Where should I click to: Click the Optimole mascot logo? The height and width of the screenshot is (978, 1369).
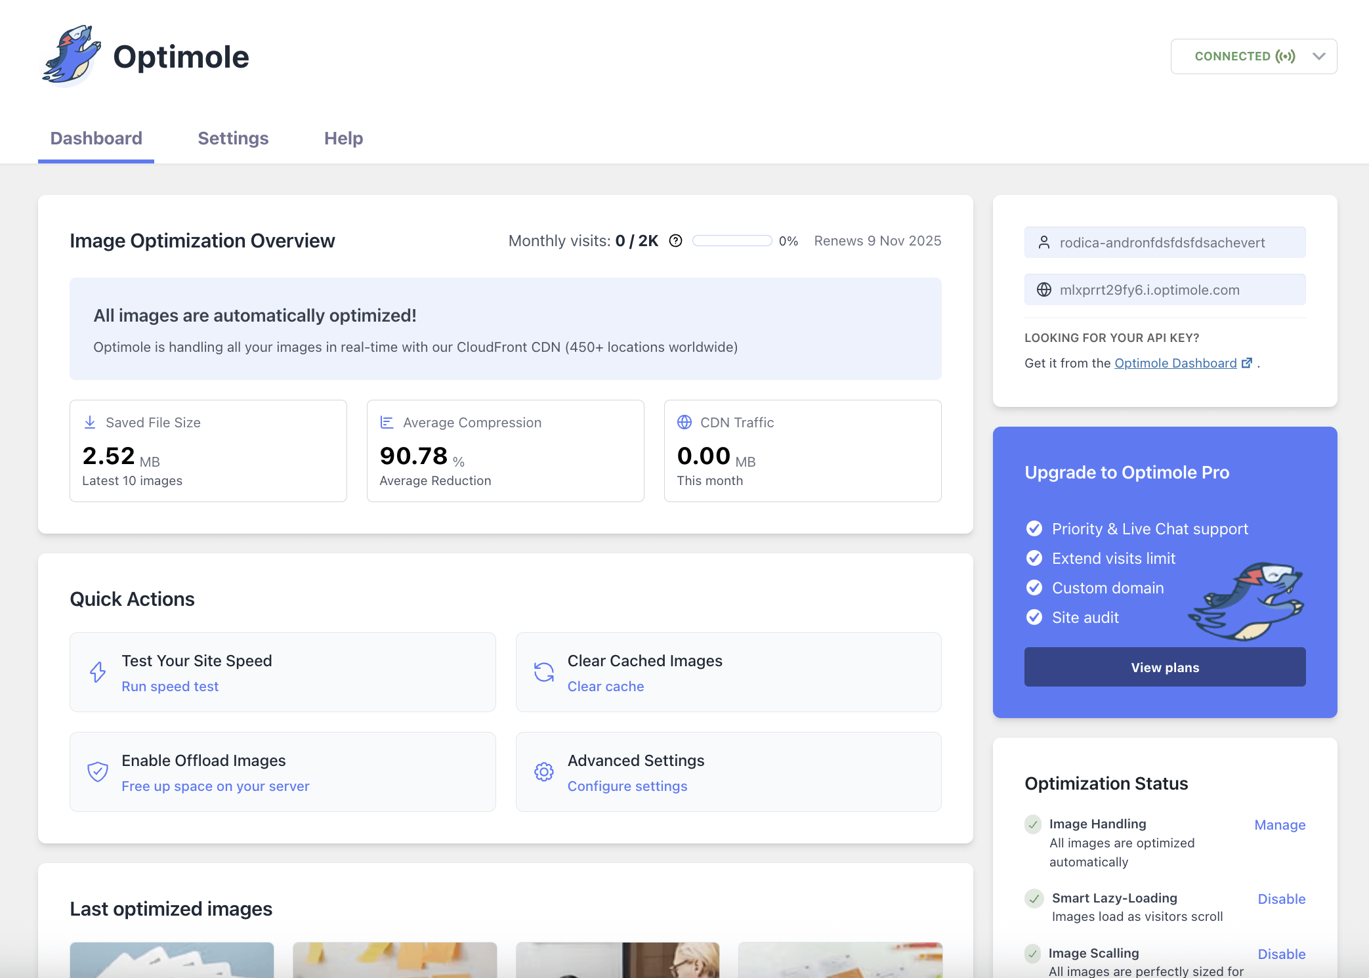(x=71, y=56)
